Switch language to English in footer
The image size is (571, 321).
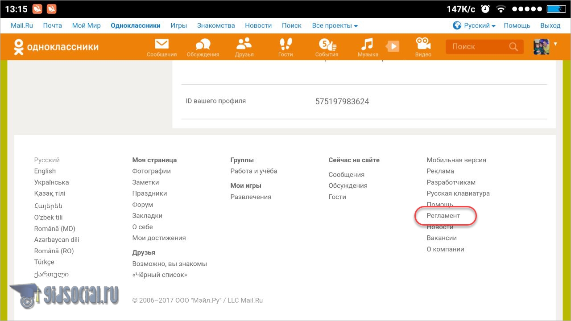tap(45, 171)
